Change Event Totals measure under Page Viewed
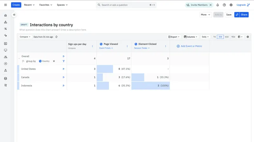The width and height of the screenshot is (254, 142). tap(106, 48)
